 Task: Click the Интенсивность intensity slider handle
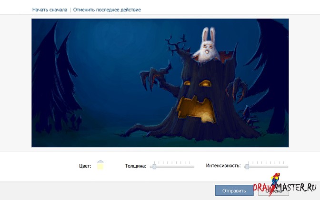point(247,167)
